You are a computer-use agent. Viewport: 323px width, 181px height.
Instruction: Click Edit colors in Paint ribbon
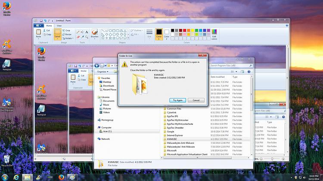coord(214,34)
